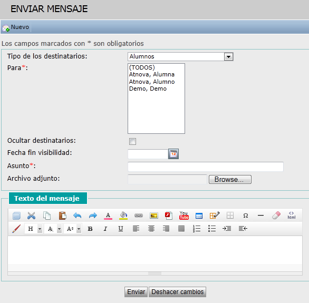Align text left

(136, 229)
